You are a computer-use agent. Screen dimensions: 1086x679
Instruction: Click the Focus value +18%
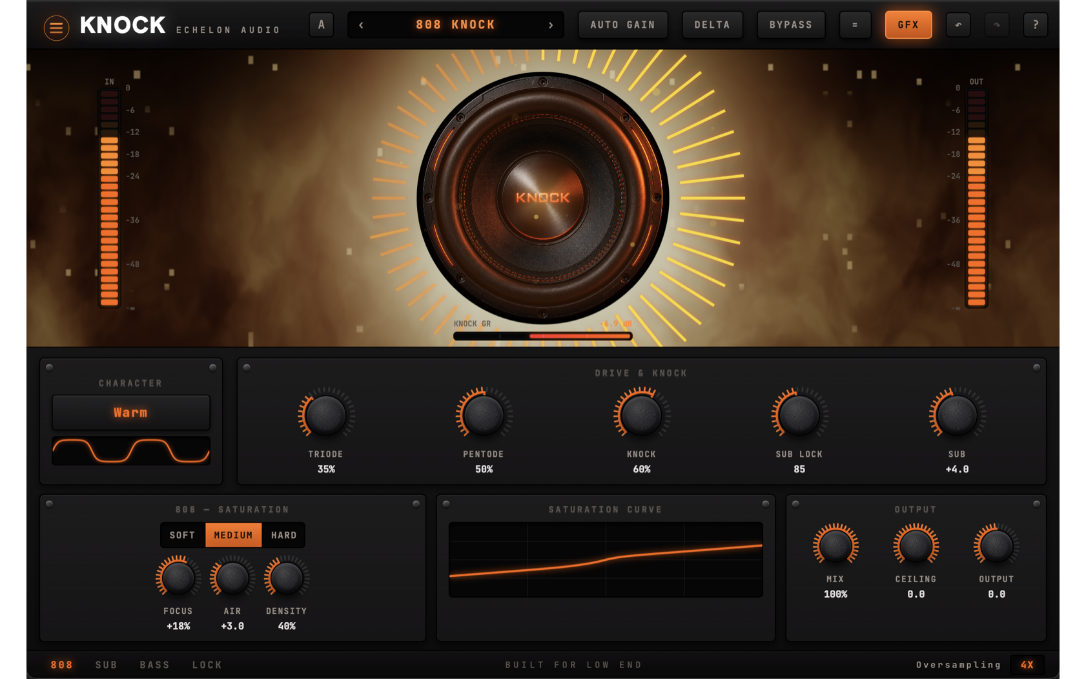click(x=178, y=627)
